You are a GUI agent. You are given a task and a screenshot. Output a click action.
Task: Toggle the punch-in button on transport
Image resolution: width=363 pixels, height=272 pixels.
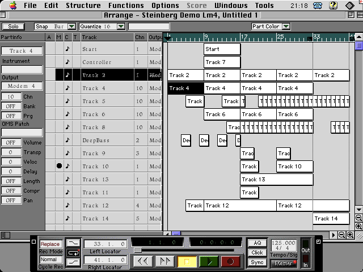click(x=73, y=243)
